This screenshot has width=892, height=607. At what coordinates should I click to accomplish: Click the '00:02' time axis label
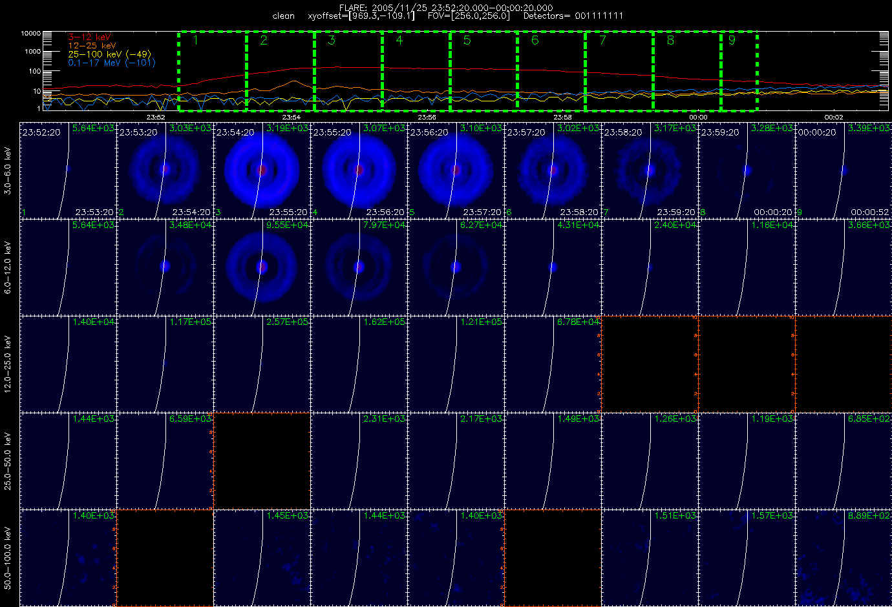coord(834,117)
